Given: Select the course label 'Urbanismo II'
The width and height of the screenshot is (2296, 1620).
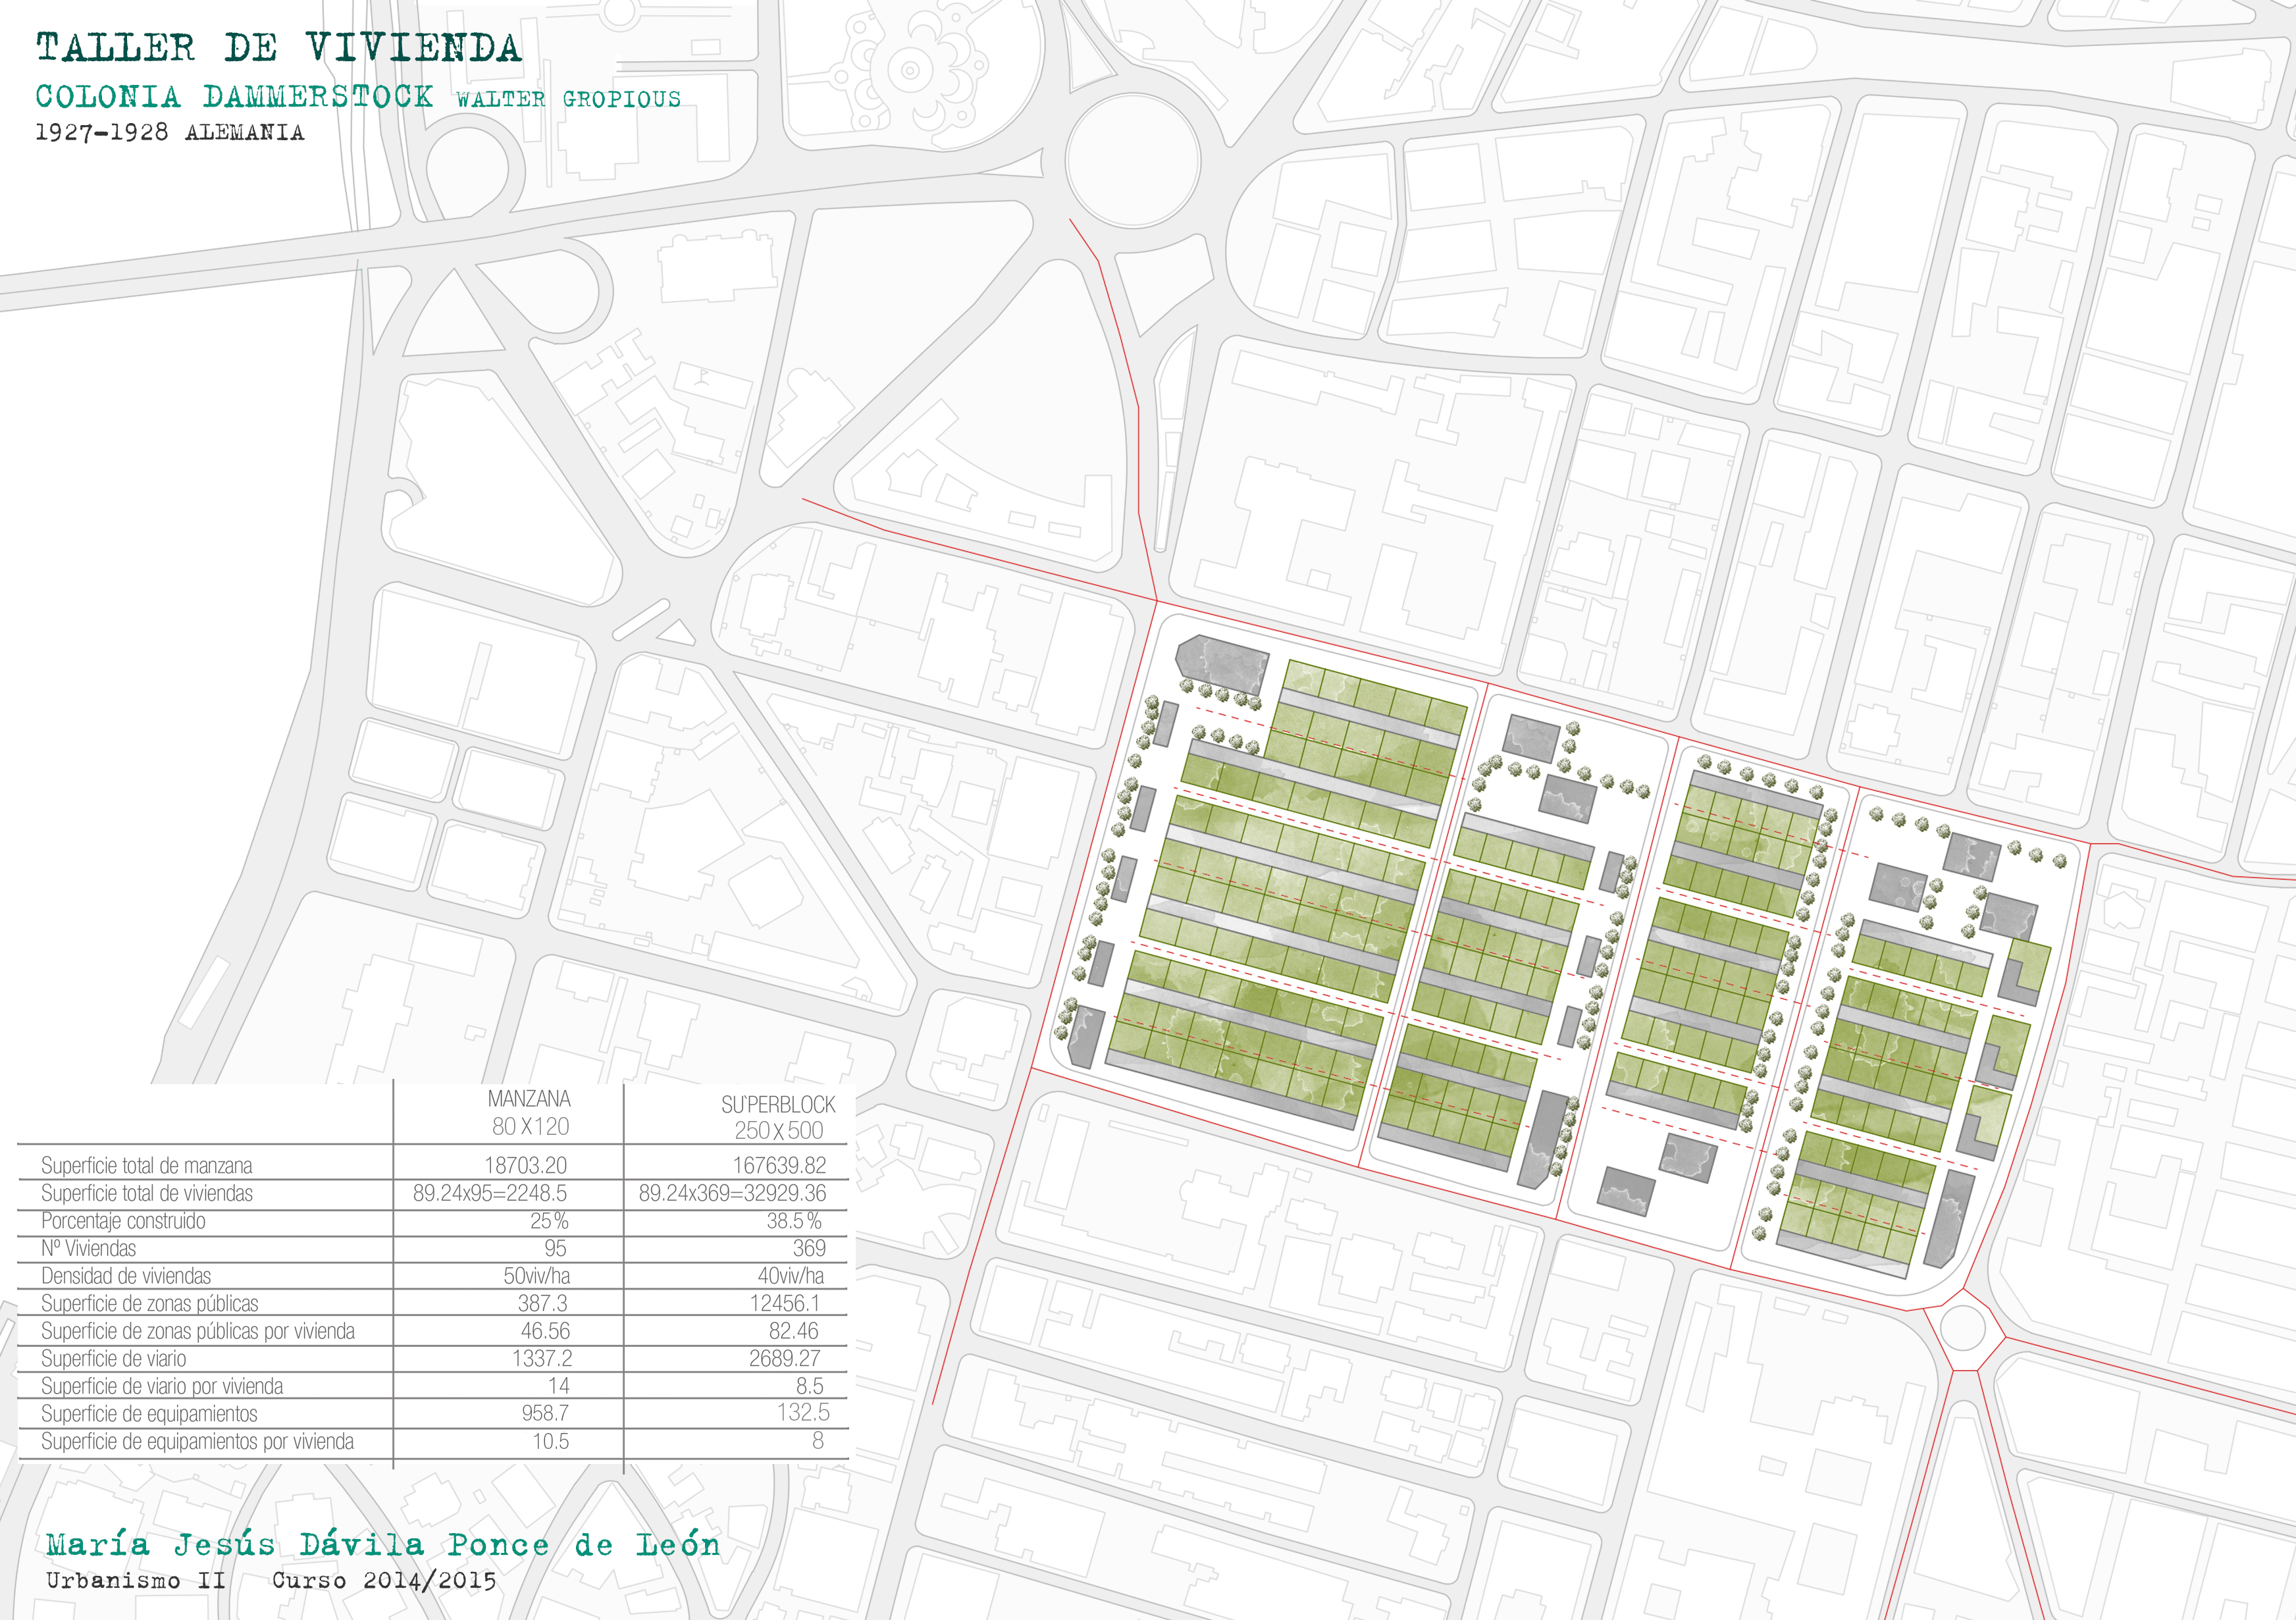Looking at the screenshot, I should (136, 1581).
